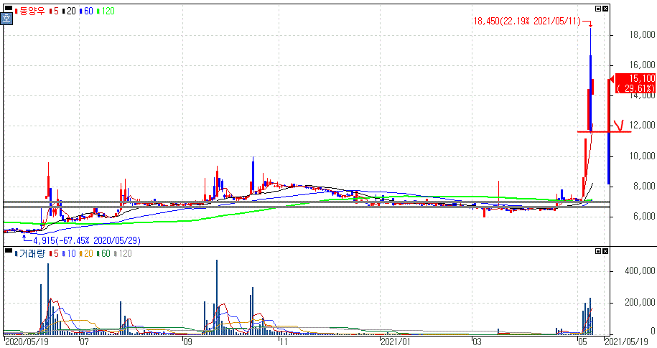Select the 거래량 volume series legend
657x348 pixels.
29,254
